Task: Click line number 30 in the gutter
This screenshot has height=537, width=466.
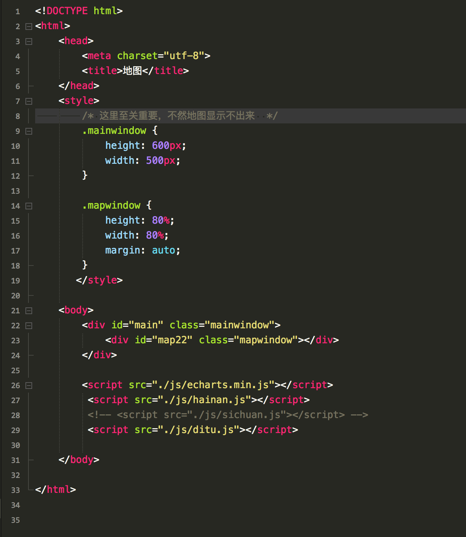Action: [15, 445]
